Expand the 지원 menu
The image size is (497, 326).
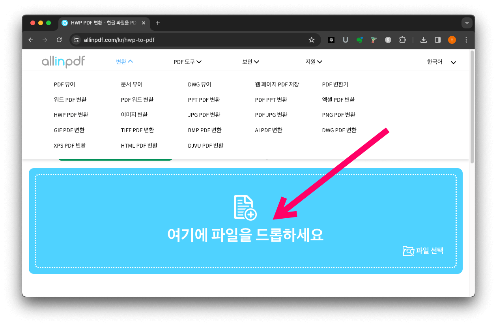tap(314, 62)
